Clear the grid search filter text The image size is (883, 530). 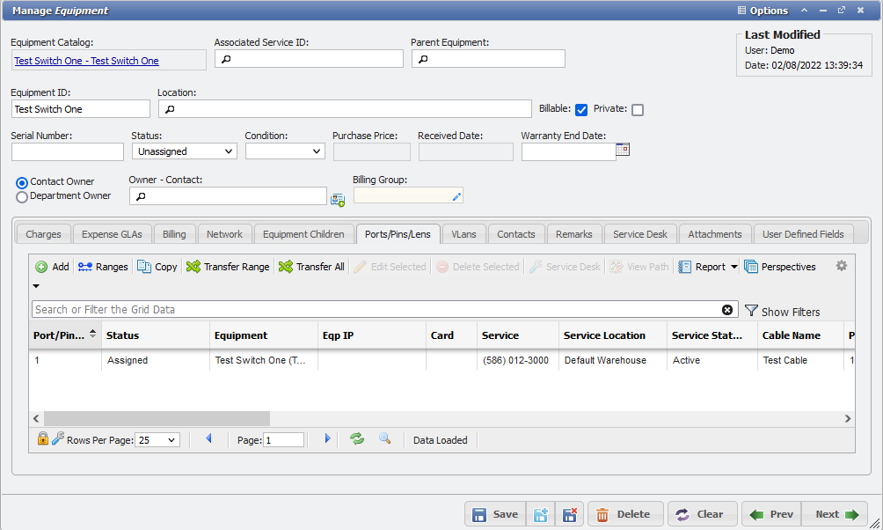727,310
